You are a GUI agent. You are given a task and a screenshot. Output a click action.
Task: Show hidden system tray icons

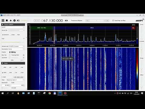115,93
